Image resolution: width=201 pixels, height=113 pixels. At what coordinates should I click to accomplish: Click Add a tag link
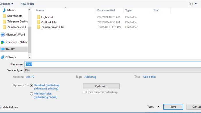pos(90,77)
